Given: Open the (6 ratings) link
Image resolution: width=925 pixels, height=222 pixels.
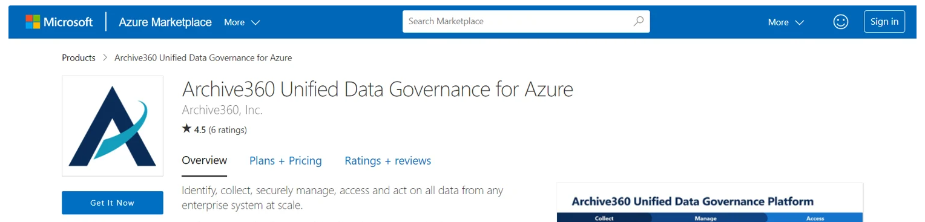Looking at the screenshot, I should (228, 129).
